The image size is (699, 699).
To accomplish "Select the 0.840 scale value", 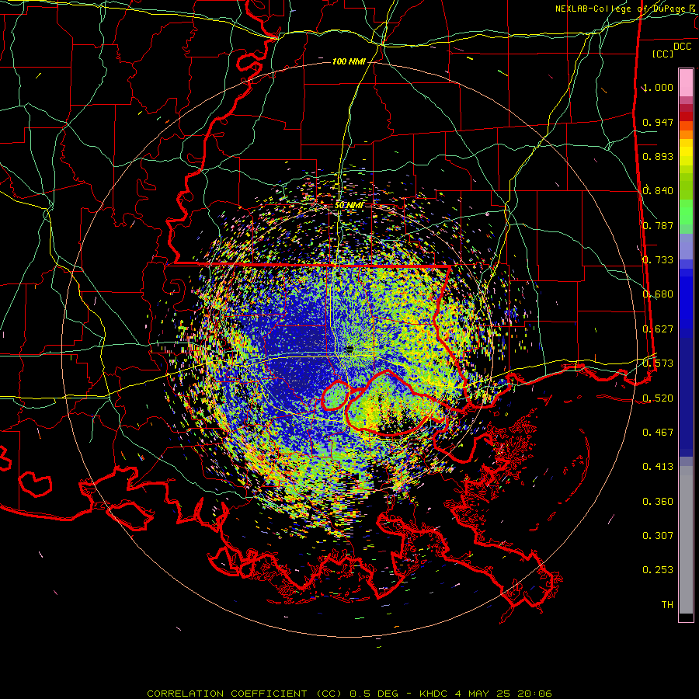I will pos(658,191).
